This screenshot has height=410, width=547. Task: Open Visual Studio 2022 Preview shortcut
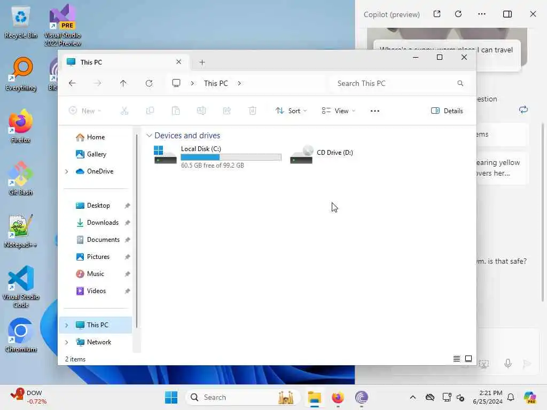coord(62,25)
